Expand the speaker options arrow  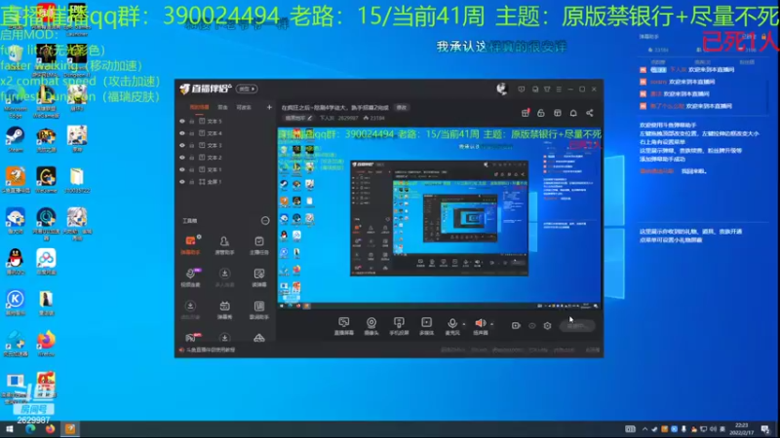[x=492, y=324]
